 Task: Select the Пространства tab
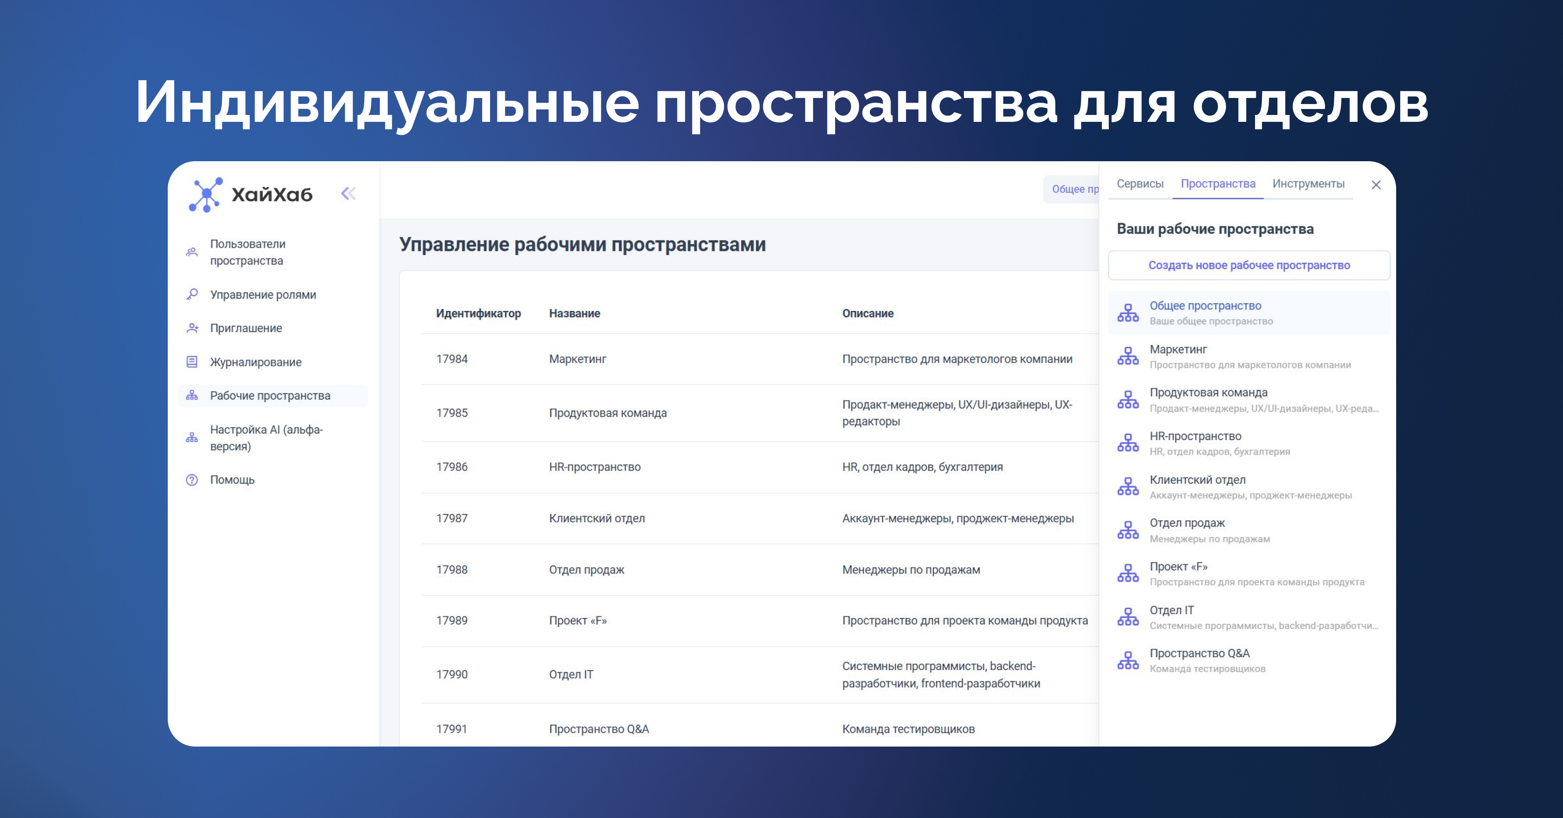1217,184
